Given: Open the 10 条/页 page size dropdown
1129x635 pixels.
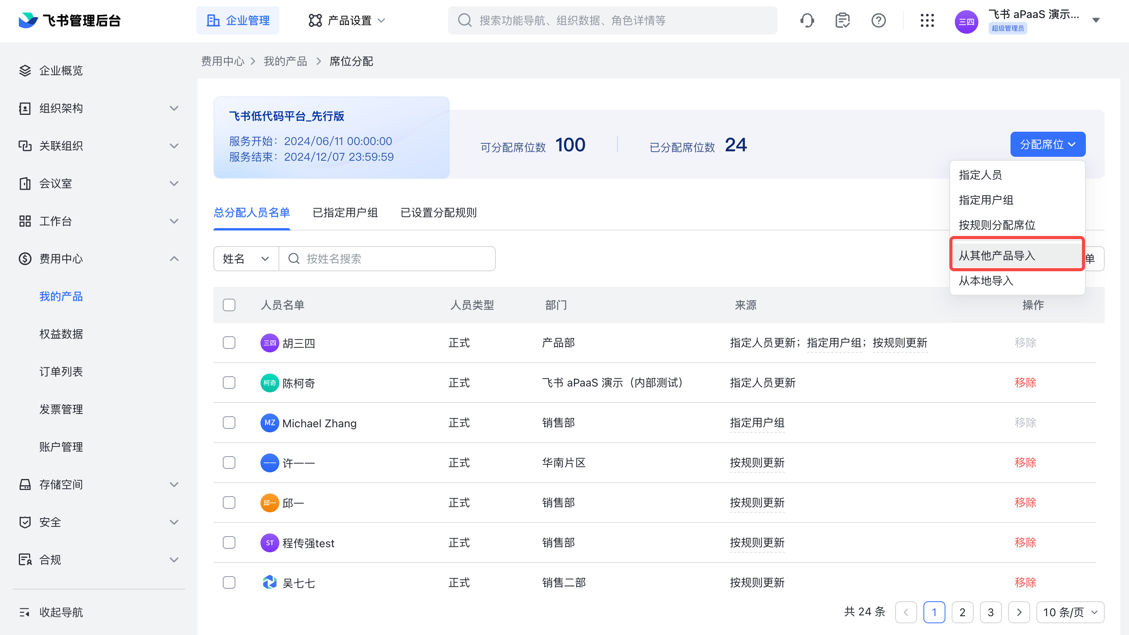Looking at the screenshot, I should (1070, 612).
